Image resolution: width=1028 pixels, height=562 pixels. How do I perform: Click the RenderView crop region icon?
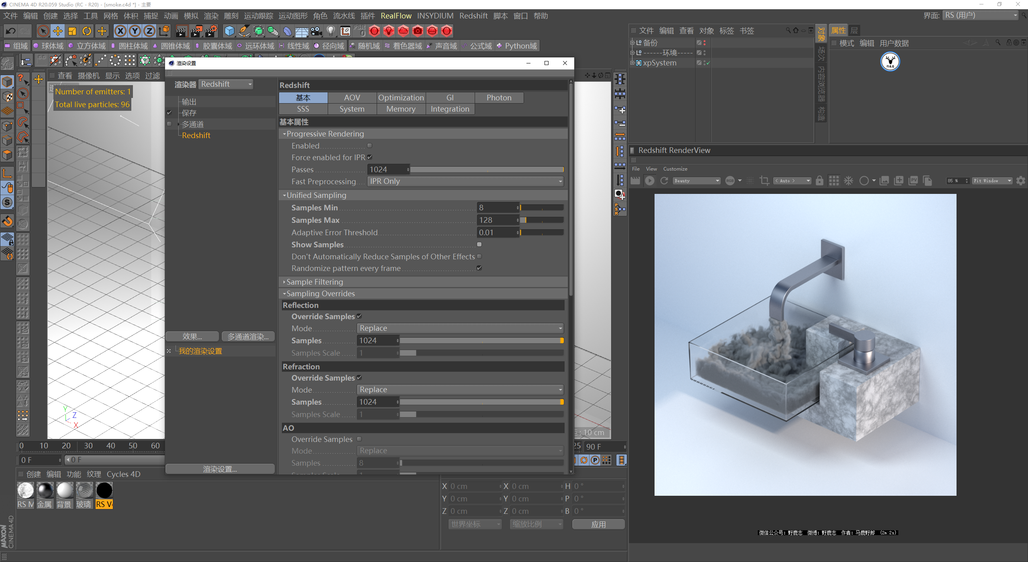pos(764,181)
